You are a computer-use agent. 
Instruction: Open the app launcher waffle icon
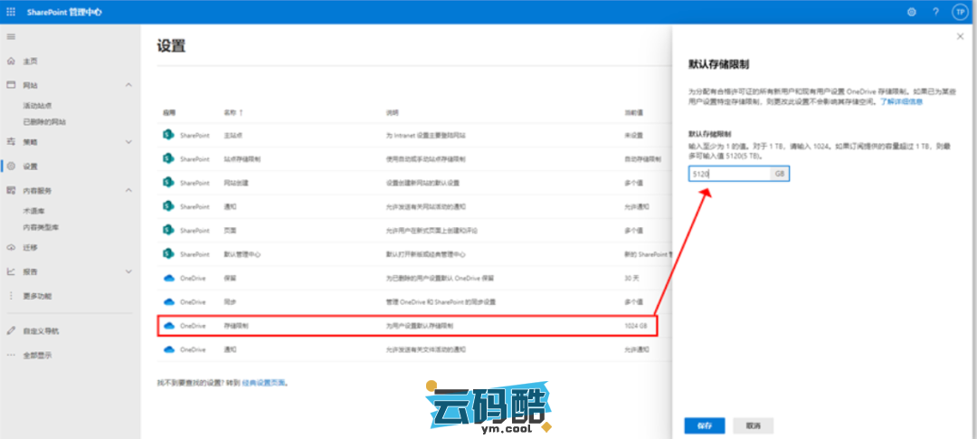[11, 12]
